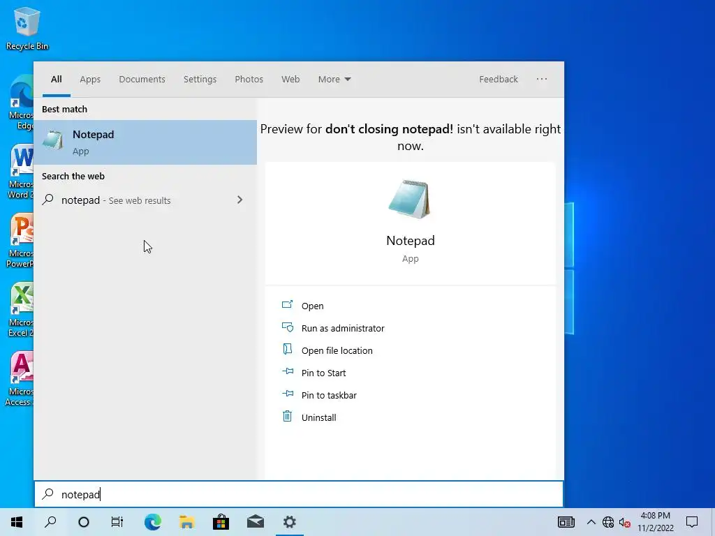Viewport: 715px width, 536px height.
Task: Click the muted volume tray icon
Action: coord(625,522)
